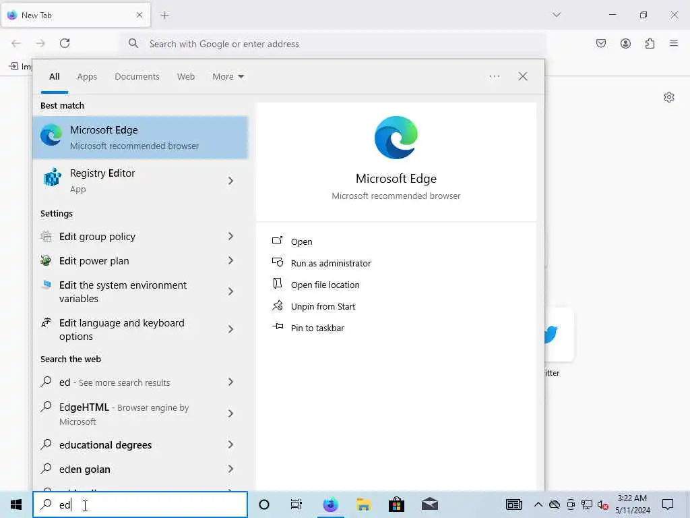The image size is (690, 518).
Task: Open Firefox application menu hamburger
Action: [674, 43]
